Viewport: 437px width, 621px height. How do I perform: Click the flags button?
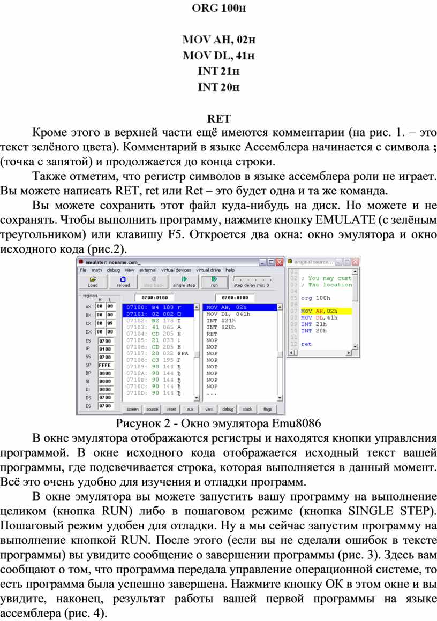point(267,409)
